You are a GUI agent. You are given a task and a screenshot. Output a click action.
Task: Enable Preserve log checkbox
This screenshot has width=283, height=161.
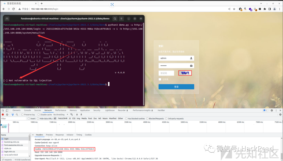point(22,114)
